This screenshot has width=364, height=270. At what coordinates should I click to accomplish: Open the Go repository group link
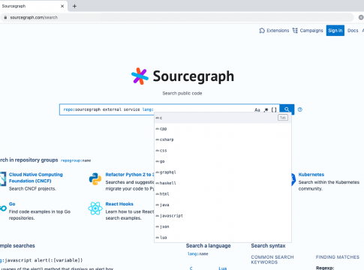point(12,204)
